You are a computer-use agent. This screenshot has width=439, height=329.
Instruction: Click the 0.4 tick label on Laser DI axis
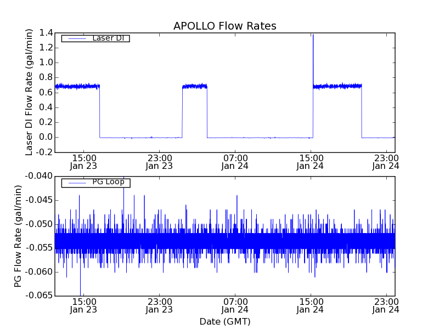coord(46,107)
